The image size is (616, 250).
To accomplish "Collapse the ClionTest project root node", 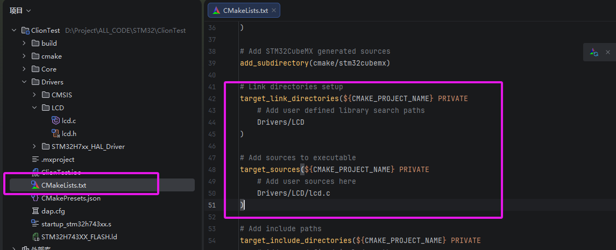I will tap(14, 31).
